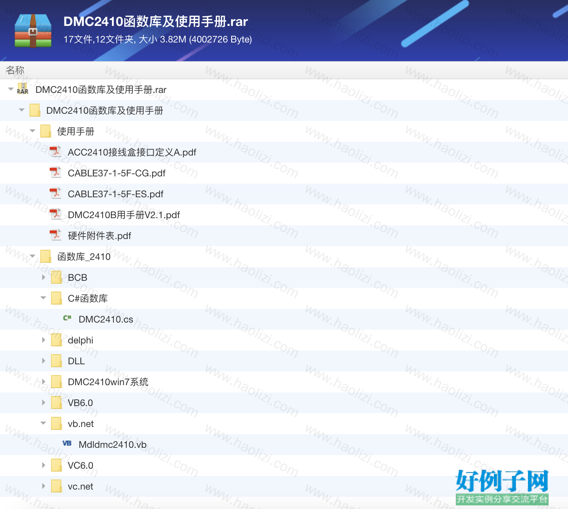The width and height of the screenshot is (568, 509).
Task: Click the file count and size summary
Action: coord(158,39)
